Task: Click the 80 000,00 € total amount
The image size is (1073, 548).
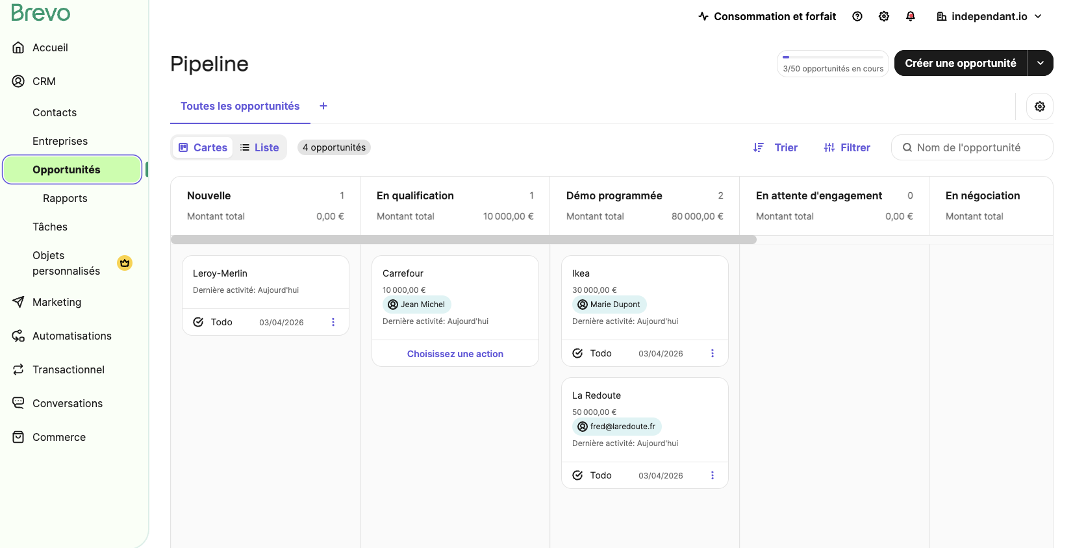Action: point(698,216)
